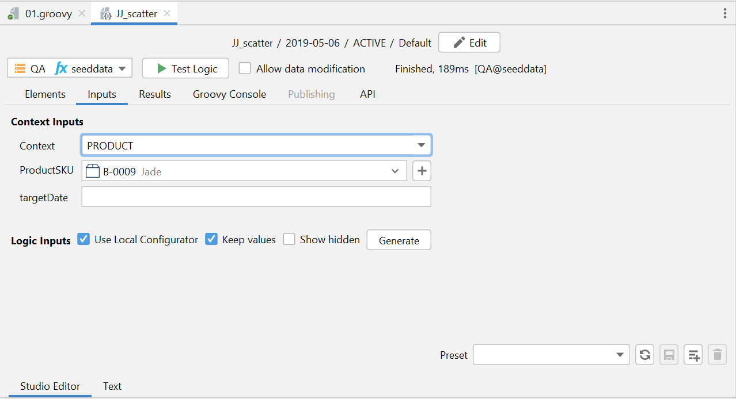Expand the Context PRODUCT dropdown

pos(421,145)
